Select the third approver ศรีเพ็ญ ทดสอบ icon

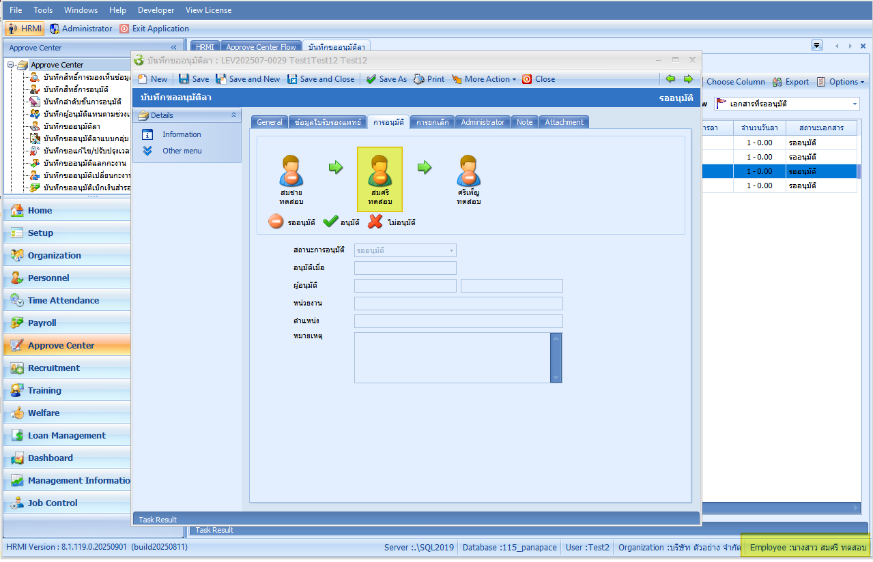[x=469, y=172]
